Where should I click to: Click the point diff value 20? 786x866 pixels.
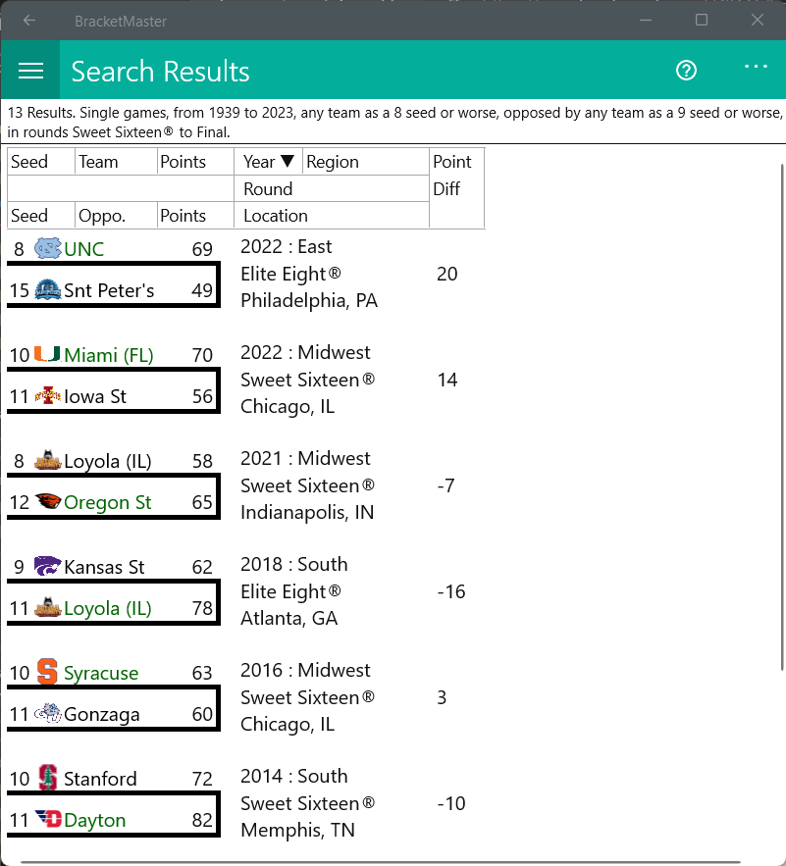446,274
